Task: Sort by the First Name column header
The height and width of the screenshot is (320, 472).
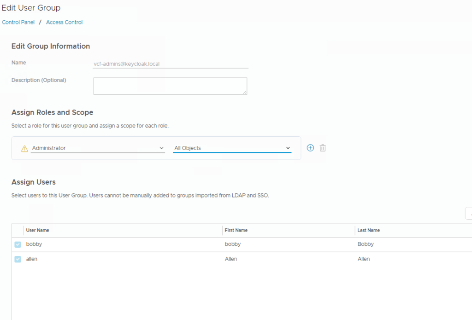Action: pos(236,230)
